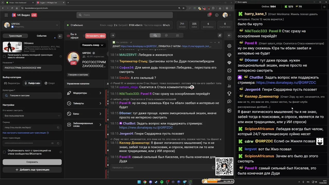Image resolution: width=329 pixels, height=185 pixels.
Task: Open donatepay link in ChatBot message
Action: [x=146, y=127]
